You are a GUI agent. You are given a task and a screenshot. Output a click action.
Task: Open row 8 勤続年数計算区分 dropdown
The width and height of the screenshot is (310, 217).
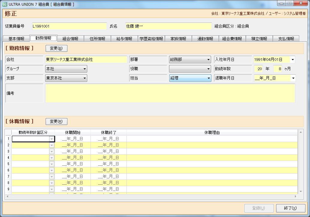click(52, 183)
